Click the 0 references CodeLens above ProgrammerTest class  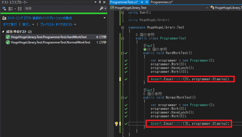[145, 34]
